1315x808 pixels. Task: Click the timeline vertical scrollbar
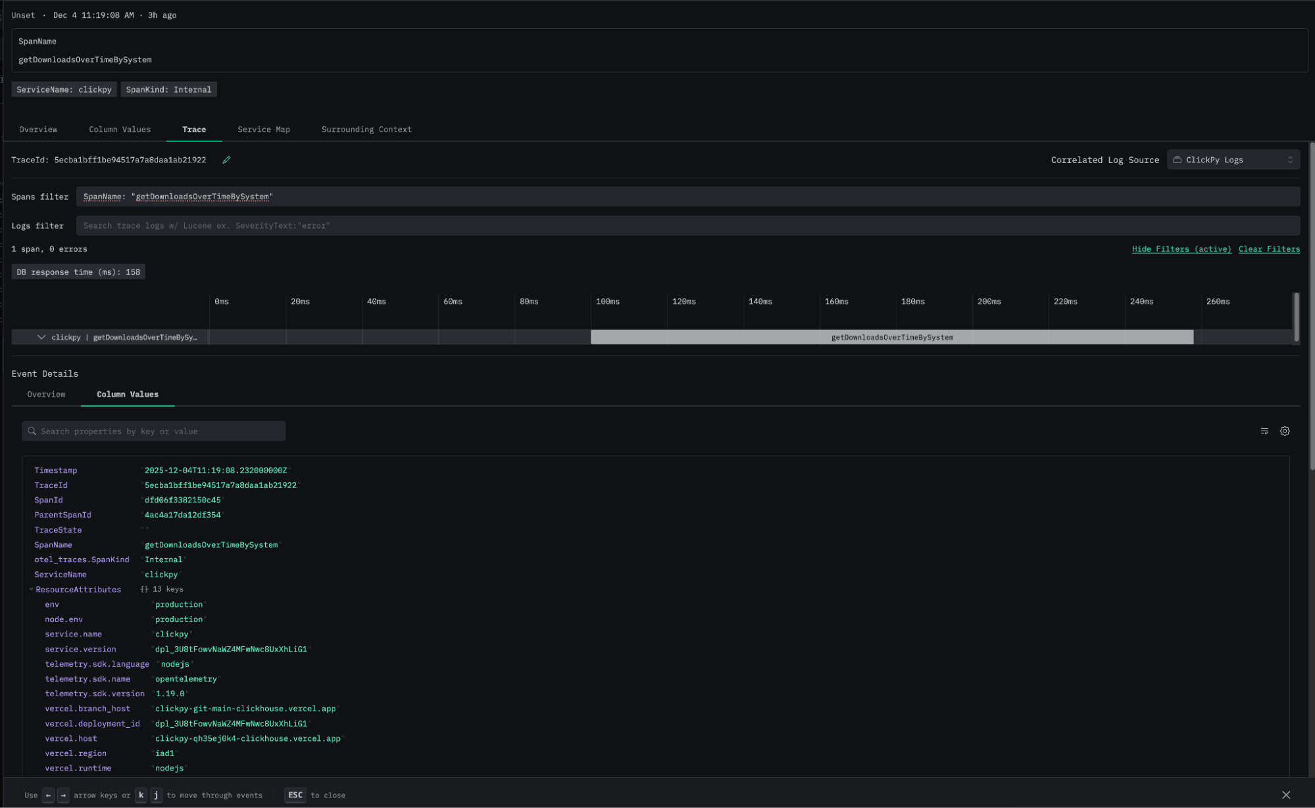coord(1296,317)
